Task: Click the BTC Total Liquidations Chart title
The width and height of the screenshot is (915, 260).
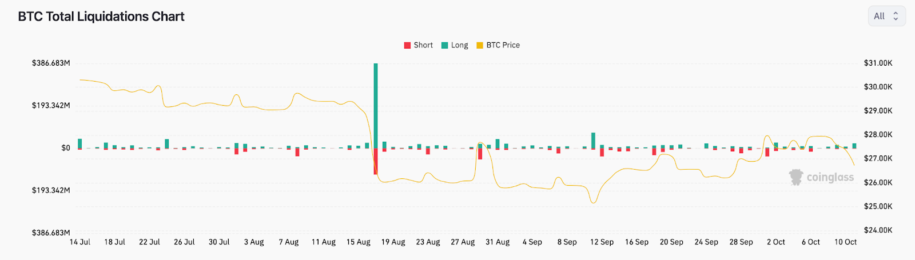Action: click(101, 17)
